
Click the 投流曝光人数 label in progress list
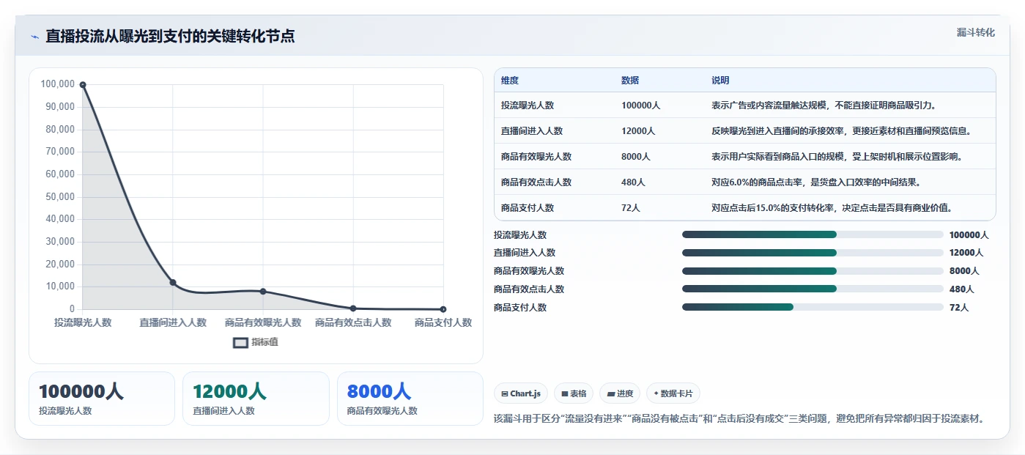coord(520,235)
